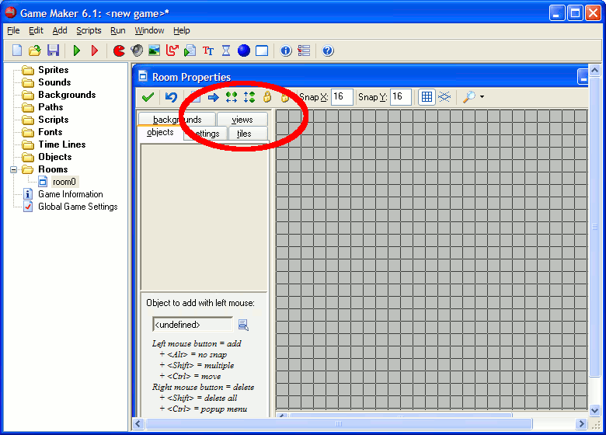The image size is (606, 435).
Task: Click vertical scrollbar up arrow
Action: (x=594, y=71)
